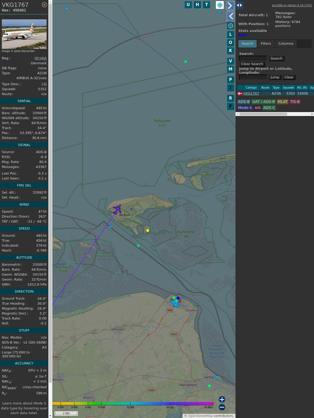Select the purple VKG1767 aircraft on map
This screenshot has height=418, width=314.
(x=117, y=209)
